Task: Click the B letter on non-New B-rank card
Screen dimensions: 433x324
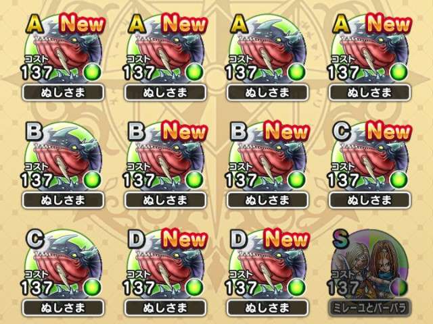Action: coord(35,131)
